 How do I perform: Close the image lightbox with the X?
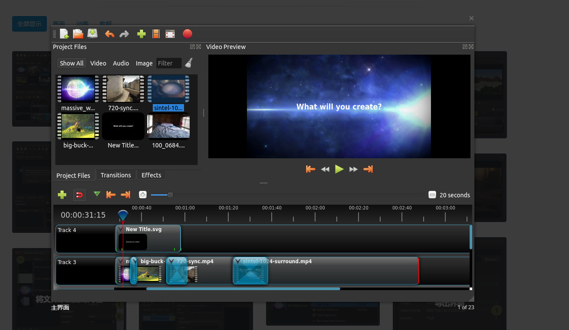tap(471, 18)
